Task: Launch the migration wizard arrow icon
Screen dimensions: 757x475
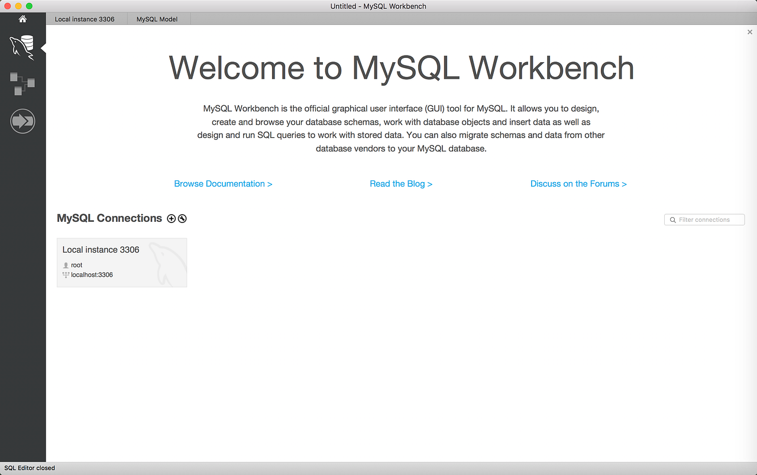Action: [x=22, y=121]
